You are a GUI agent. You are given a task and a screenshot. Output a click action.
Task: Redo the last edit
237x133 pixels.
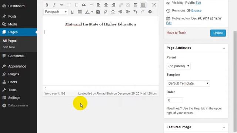(x=142, y=12)
